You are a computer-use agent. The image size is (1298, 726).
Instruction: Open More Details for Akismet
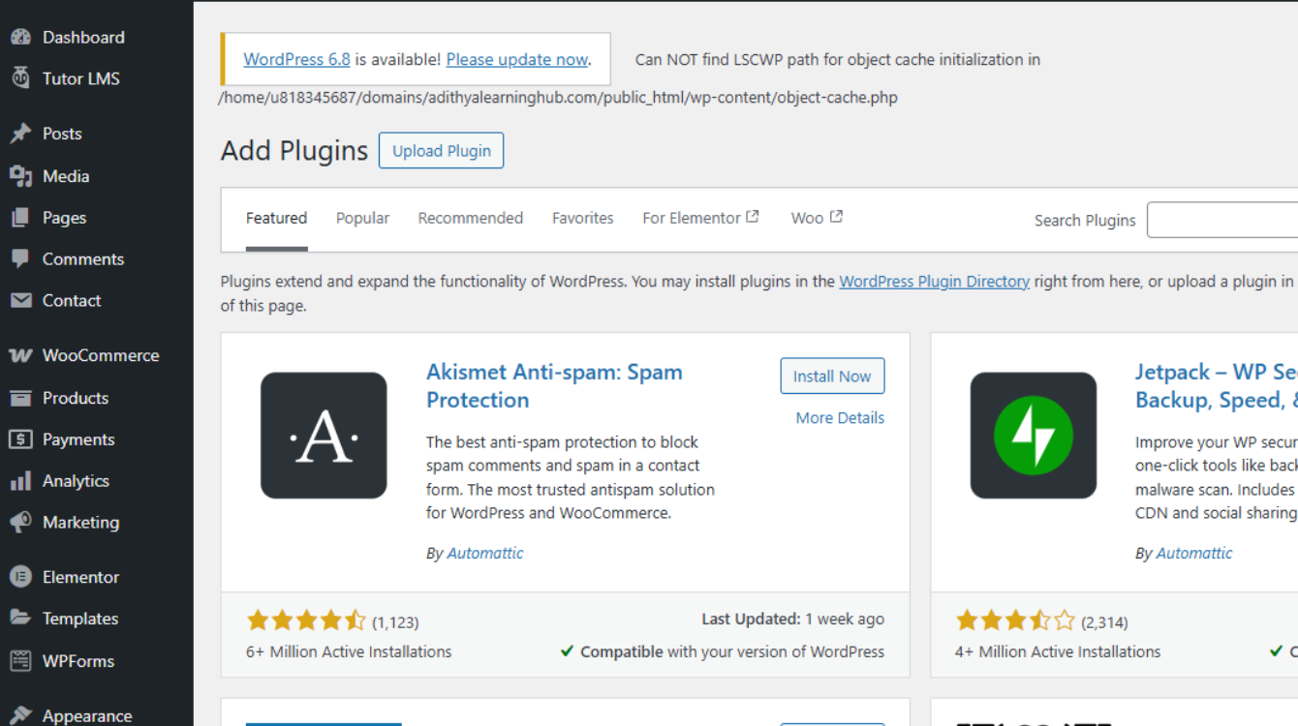(x=840, y=418)
